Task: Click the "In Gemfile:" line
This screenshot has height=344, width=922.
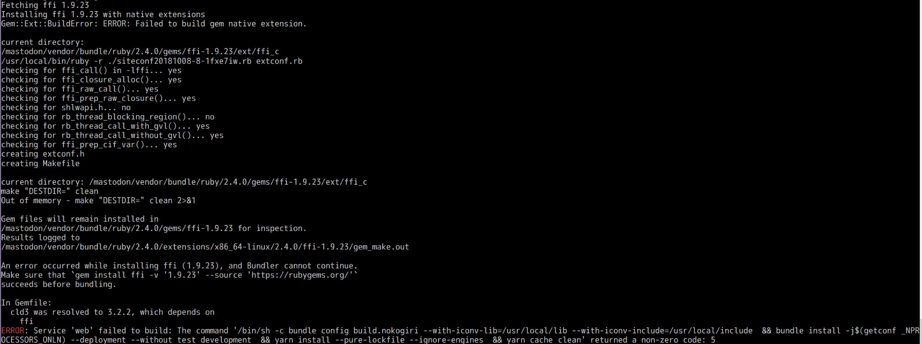Action: tap(26, 303)
